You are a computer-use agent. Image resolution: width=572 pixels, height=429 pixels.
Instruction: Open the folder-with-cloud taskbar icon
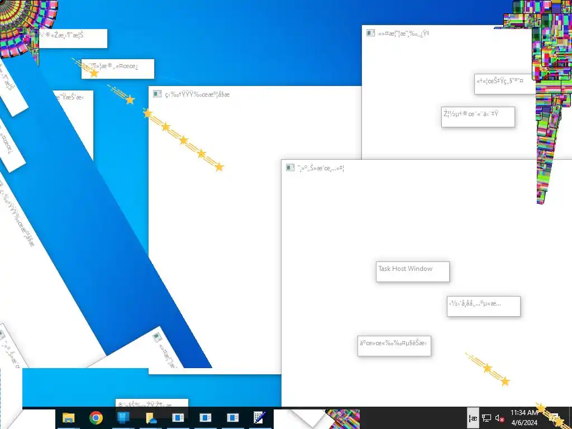[151, 418]
